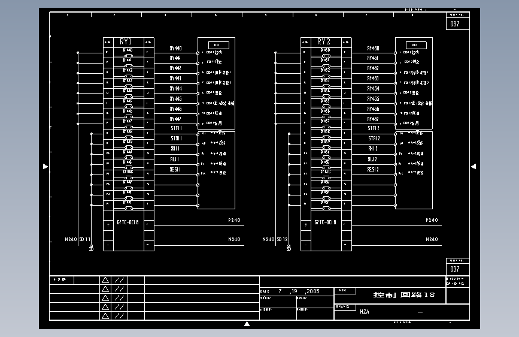The image size is (519, 337).
Task: Click sheet number 037 at top right
Action: (x=455, y=24)
